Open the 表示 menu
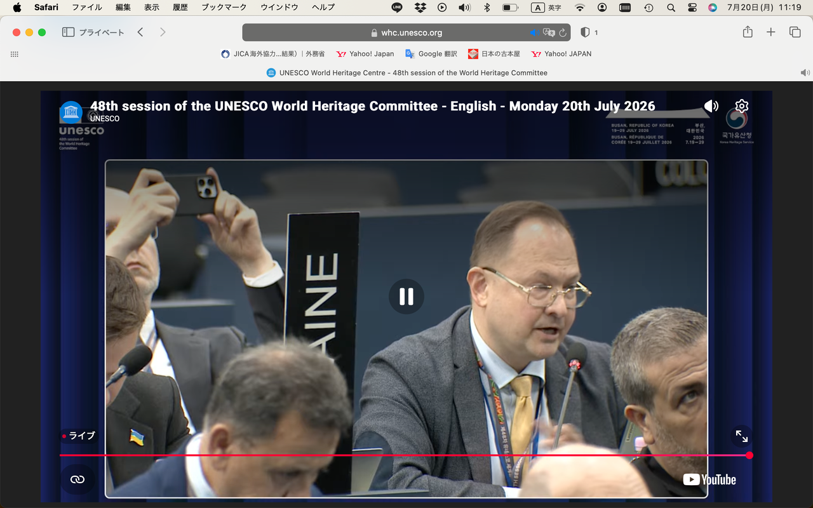This screenshot has height=508, width=813. pyautogui.click(x=152, y=8)
